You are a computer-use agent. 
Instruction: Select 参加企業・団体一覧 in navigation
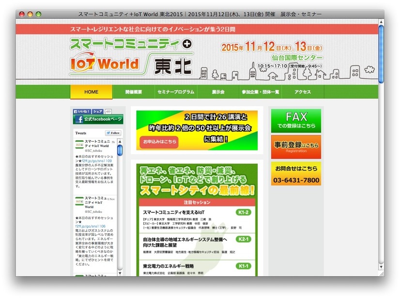(x=261, y=92)
